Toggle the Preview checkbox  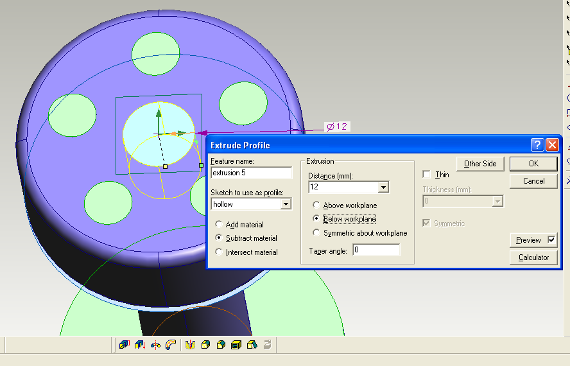[x=551, y=240]
